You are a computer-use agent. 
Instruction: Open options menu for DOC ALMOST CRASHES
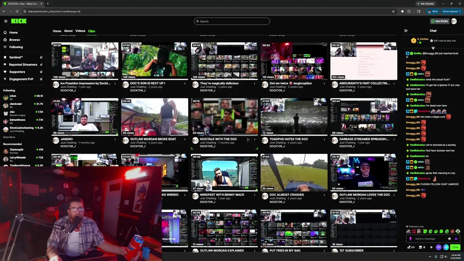coord(324,195)
